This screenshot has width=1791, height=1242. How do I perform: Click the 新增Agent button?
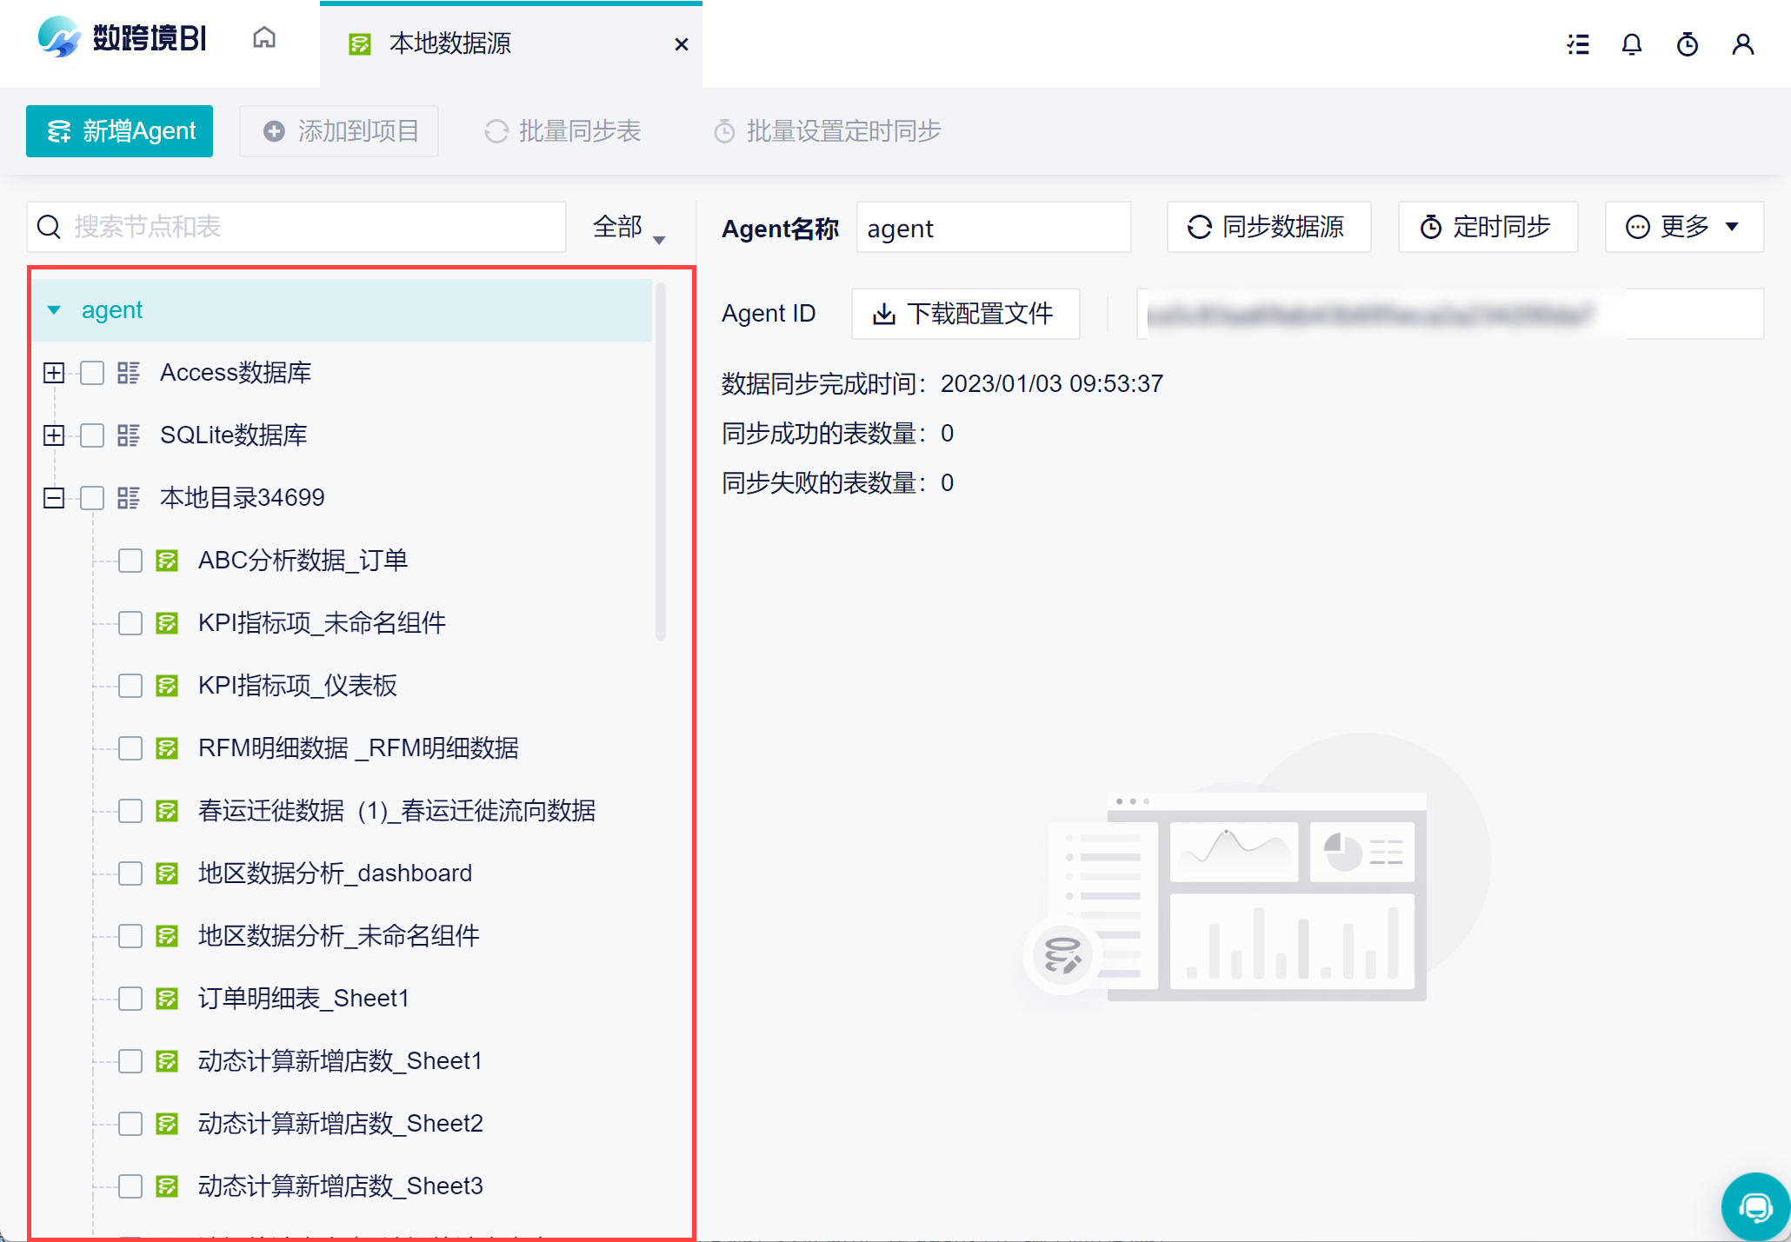pyautogui.click(x=120, y=131)
